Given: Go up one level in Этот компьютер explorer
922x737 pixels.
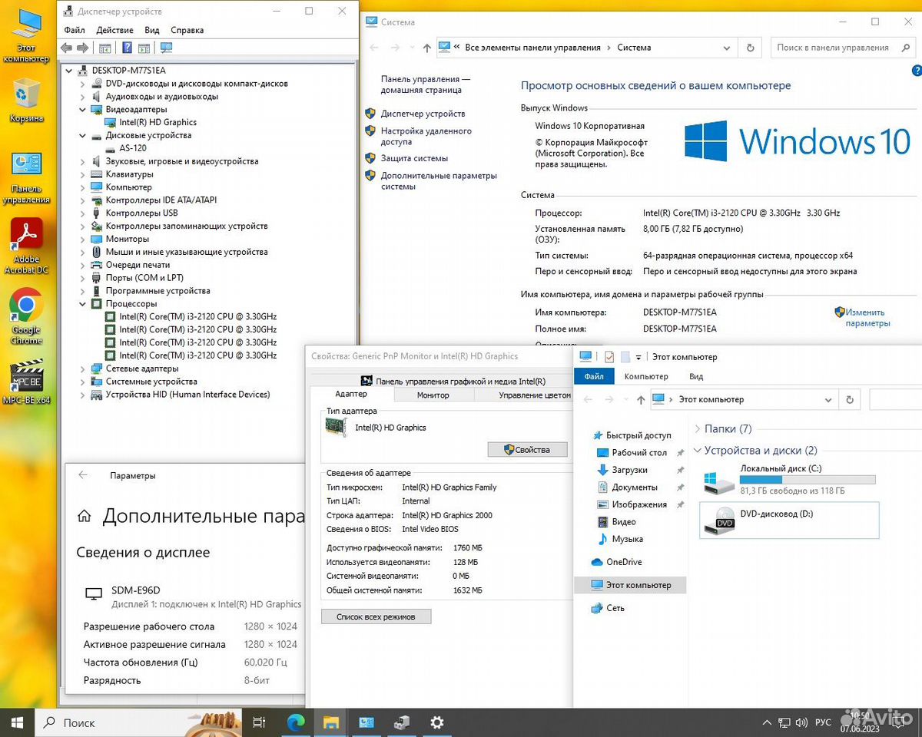Looking at the screenshot, I should (x=641, y=400).
